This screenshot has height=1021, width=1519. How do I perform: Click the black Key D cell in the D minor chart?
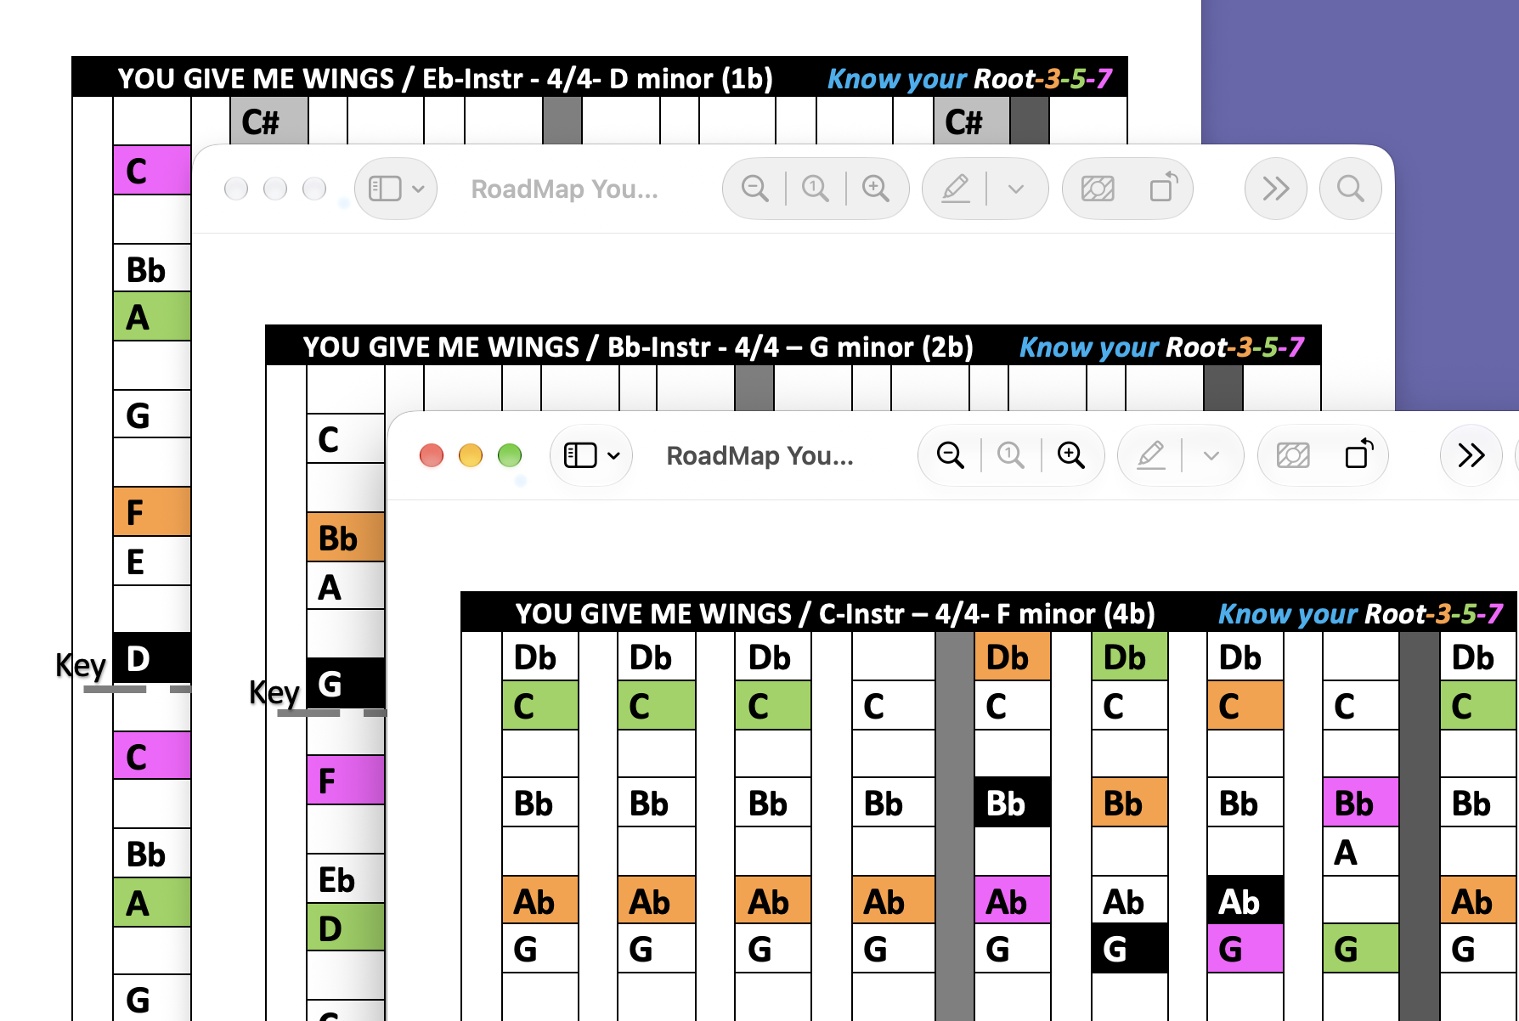151,658
